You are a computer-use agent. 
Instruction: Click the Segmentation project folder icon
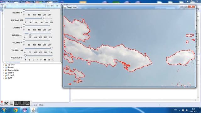click(x=6, y=70)
